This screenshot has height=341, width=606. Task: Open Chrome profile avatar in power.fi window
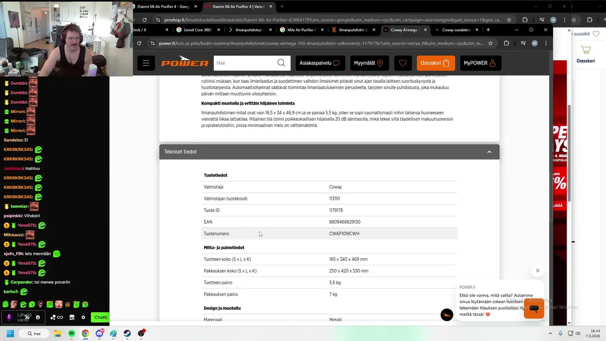(535, 43)
